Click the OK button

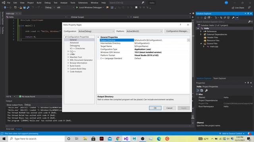155,108
